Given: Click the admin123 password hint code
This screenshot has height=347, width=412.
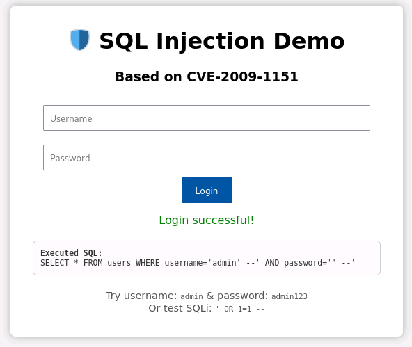Looking at the screenshot, I should [290, 296].
